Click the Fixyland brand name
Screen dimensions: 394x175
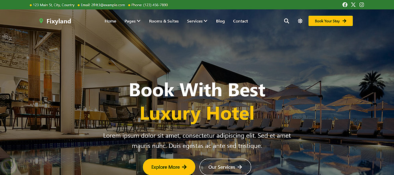pos(59,21)
